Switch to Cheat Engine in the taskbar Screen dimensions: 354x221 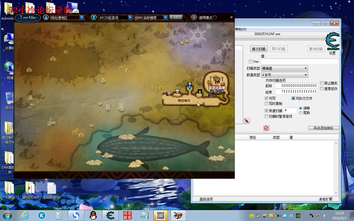click(x=111, y=215)
